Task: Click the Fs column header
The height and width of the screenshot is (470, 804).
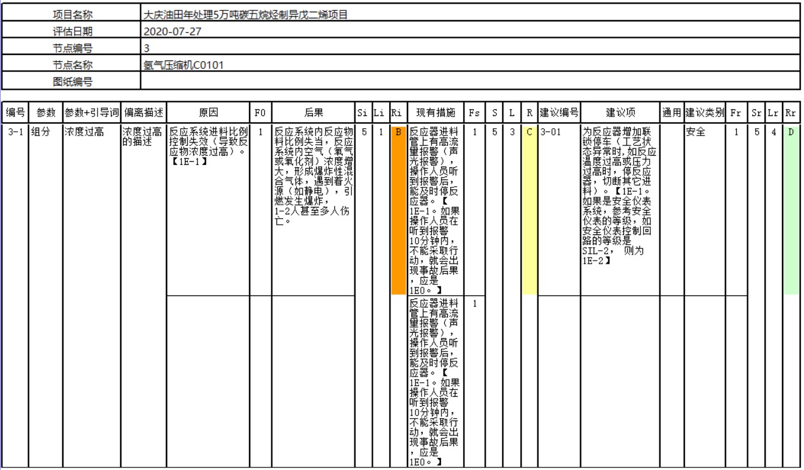Action: coord(475,113)
